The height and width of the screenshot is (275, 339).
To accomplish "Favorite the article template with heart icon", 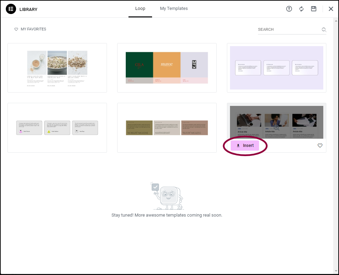I will (320, 146).
